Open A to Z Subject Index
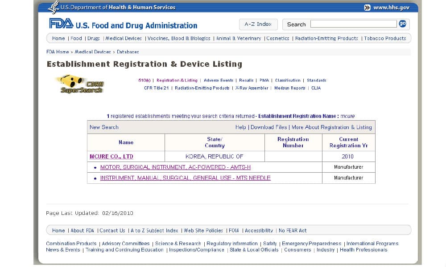 coord(154,231)
